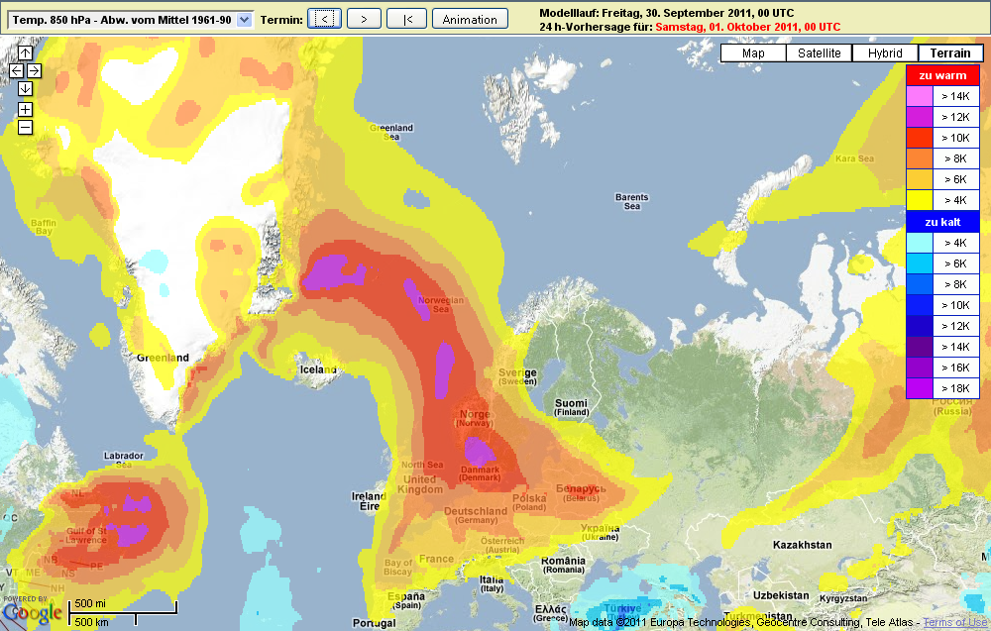Click the warm > 6K swatch

click(920, 179)
